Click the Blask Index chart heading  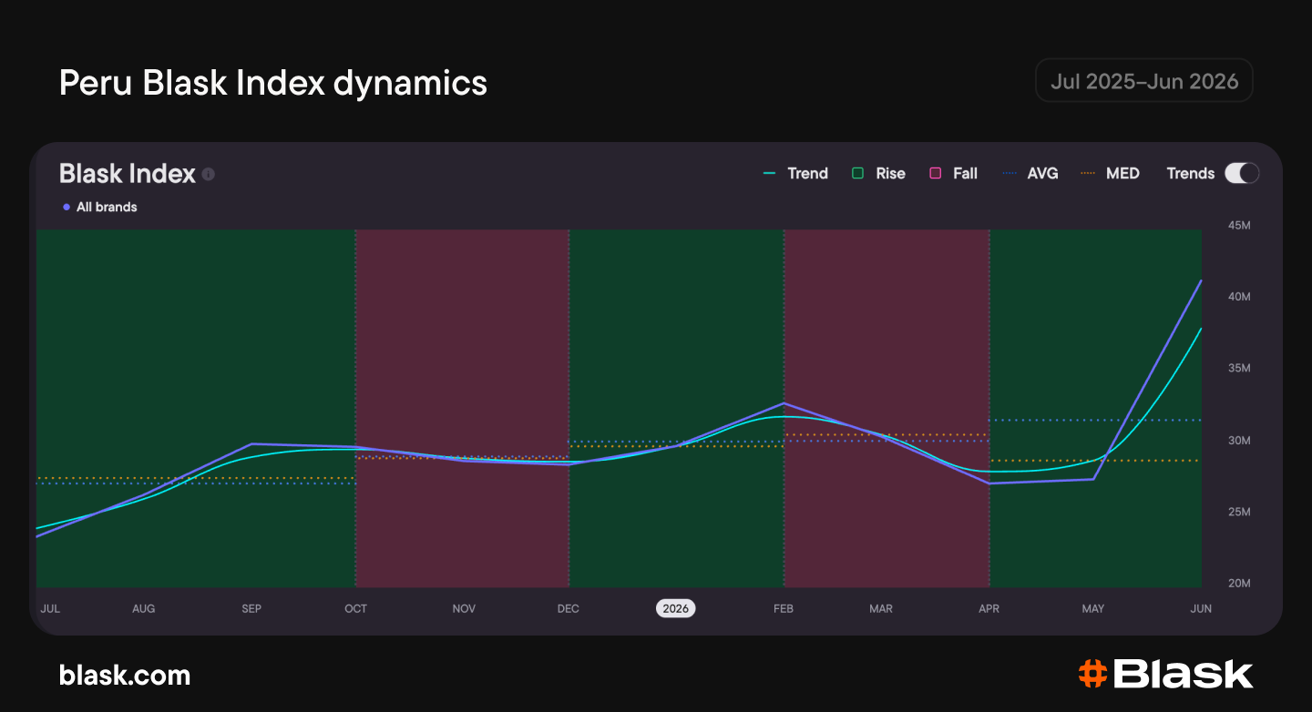[x=128, y=173]
